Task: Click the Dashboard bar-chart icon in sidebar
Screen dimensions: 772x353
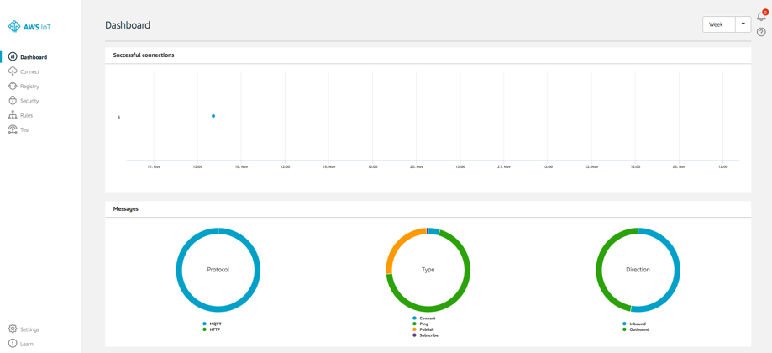Action: pyautogui.click(x=13, y=57)
